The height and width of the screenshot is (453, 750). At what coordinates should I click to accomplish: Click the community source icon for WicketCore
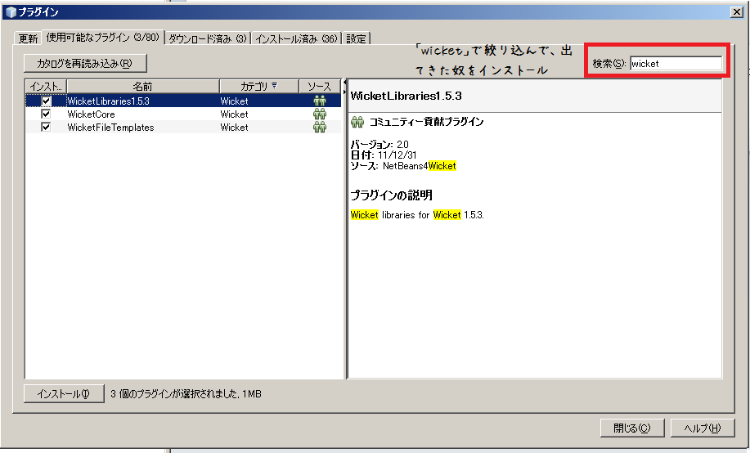[320, 114]
